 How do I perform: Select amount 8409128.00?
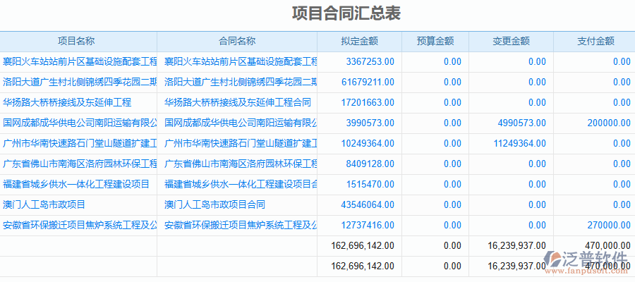click(370, 164)
